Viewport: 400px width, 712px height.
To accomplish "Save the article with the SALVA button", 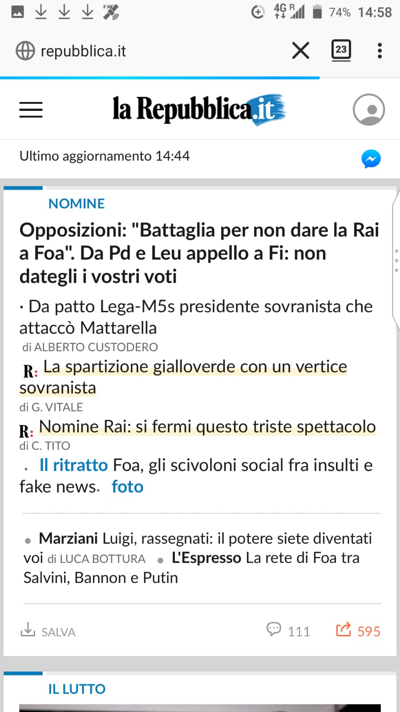I will tap(48, 631).
